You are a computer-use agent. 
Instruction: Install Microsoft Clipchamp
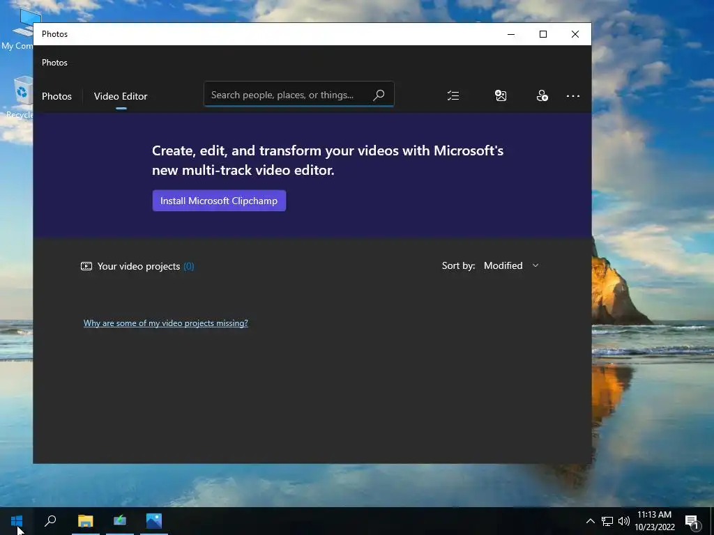pyautogui.click(x=219, y=201)
